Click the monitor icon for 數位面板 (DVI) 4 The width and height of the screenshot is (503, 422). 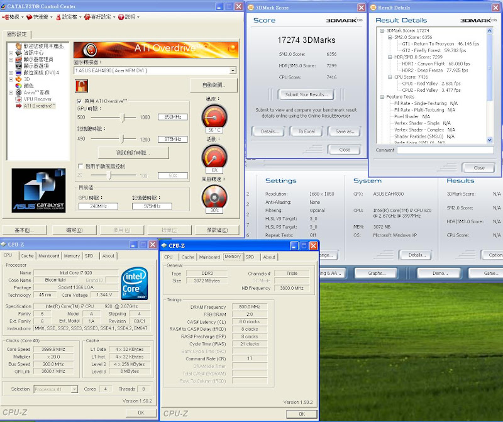[x=19, y=72]
